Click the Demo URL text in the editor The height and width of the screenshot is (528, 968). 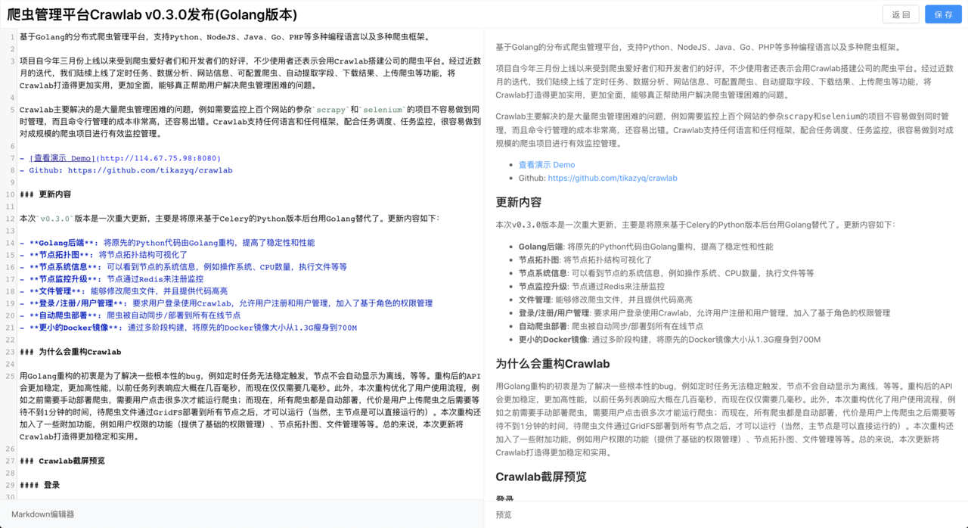click(x=159, y=159)
